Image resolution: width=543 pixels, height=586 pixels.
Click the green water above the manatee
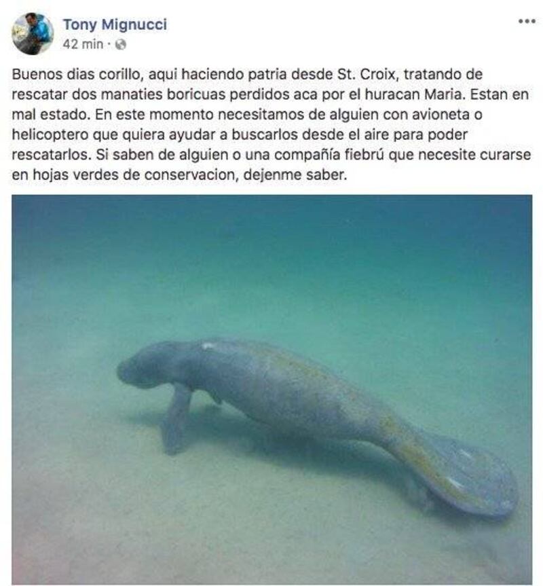pyautogui.click(x=272, y=261)
